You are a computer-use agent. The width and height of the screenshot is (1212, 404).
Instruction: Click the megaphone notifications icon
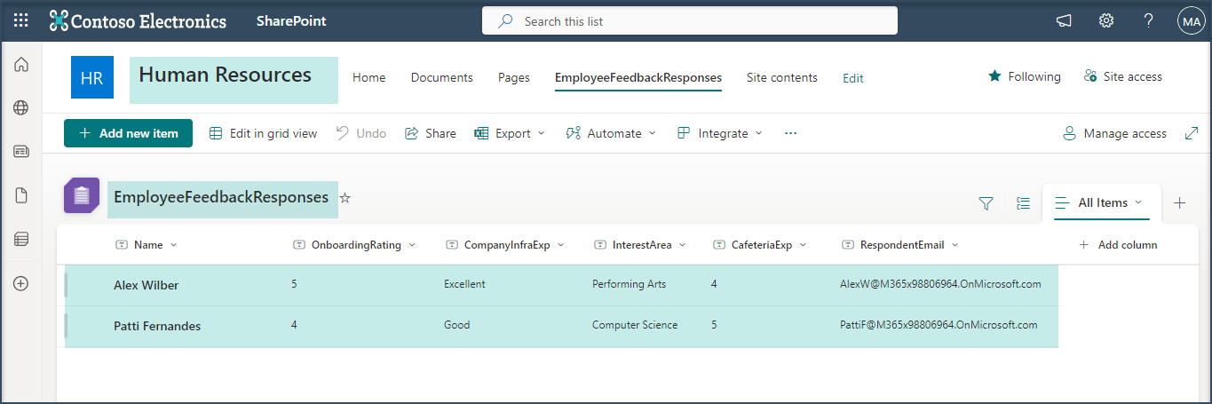1064,20
